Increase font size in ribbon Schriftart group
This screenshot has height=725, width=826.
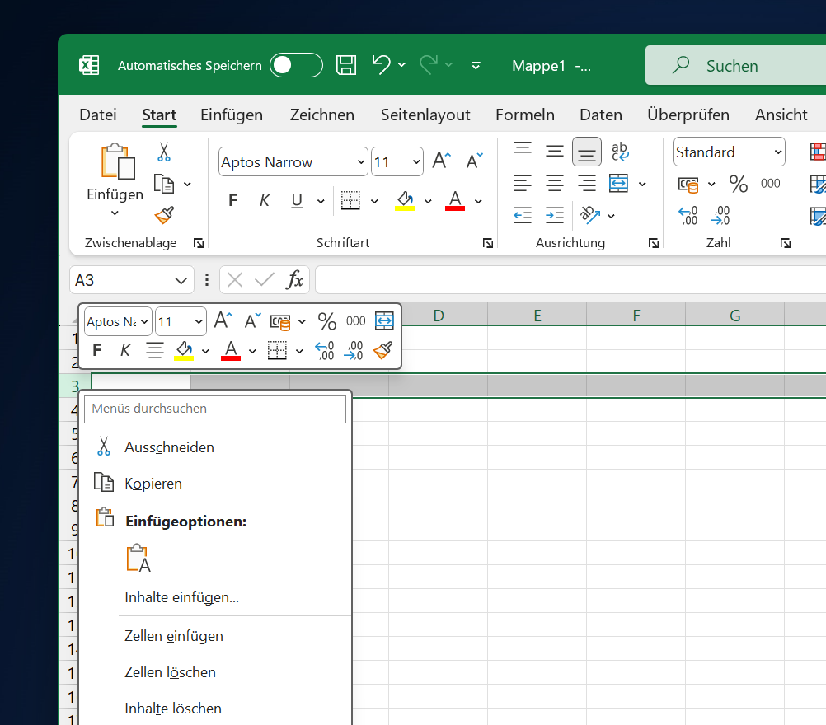coord(442,160)
